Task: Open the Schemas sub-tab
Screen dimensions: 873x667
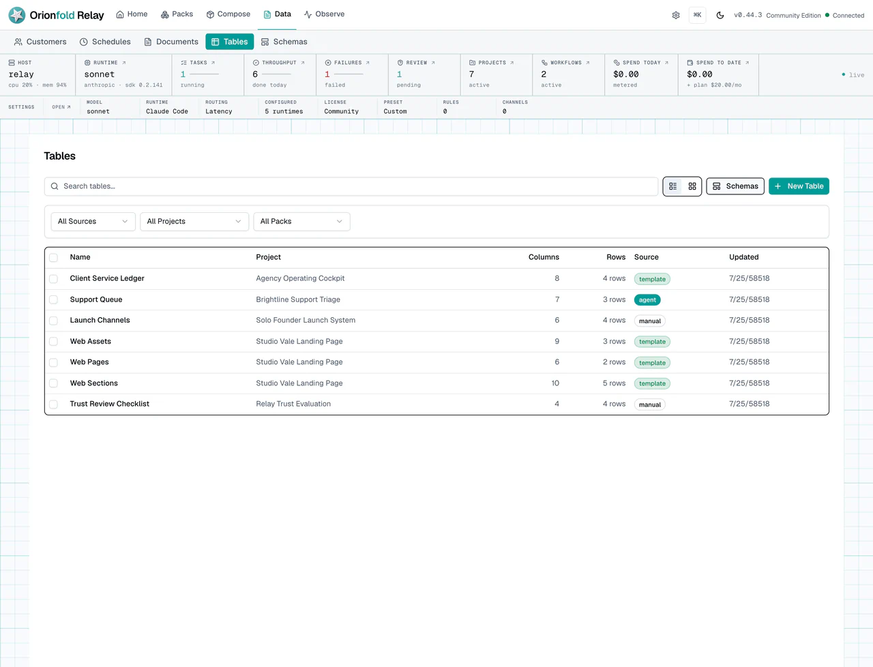Action: tap(284, 42)
